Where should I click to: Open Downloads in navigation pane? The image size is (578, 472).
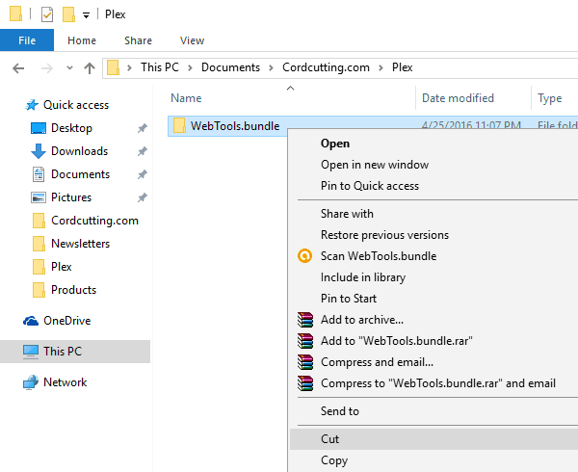(x=79, y=151)
